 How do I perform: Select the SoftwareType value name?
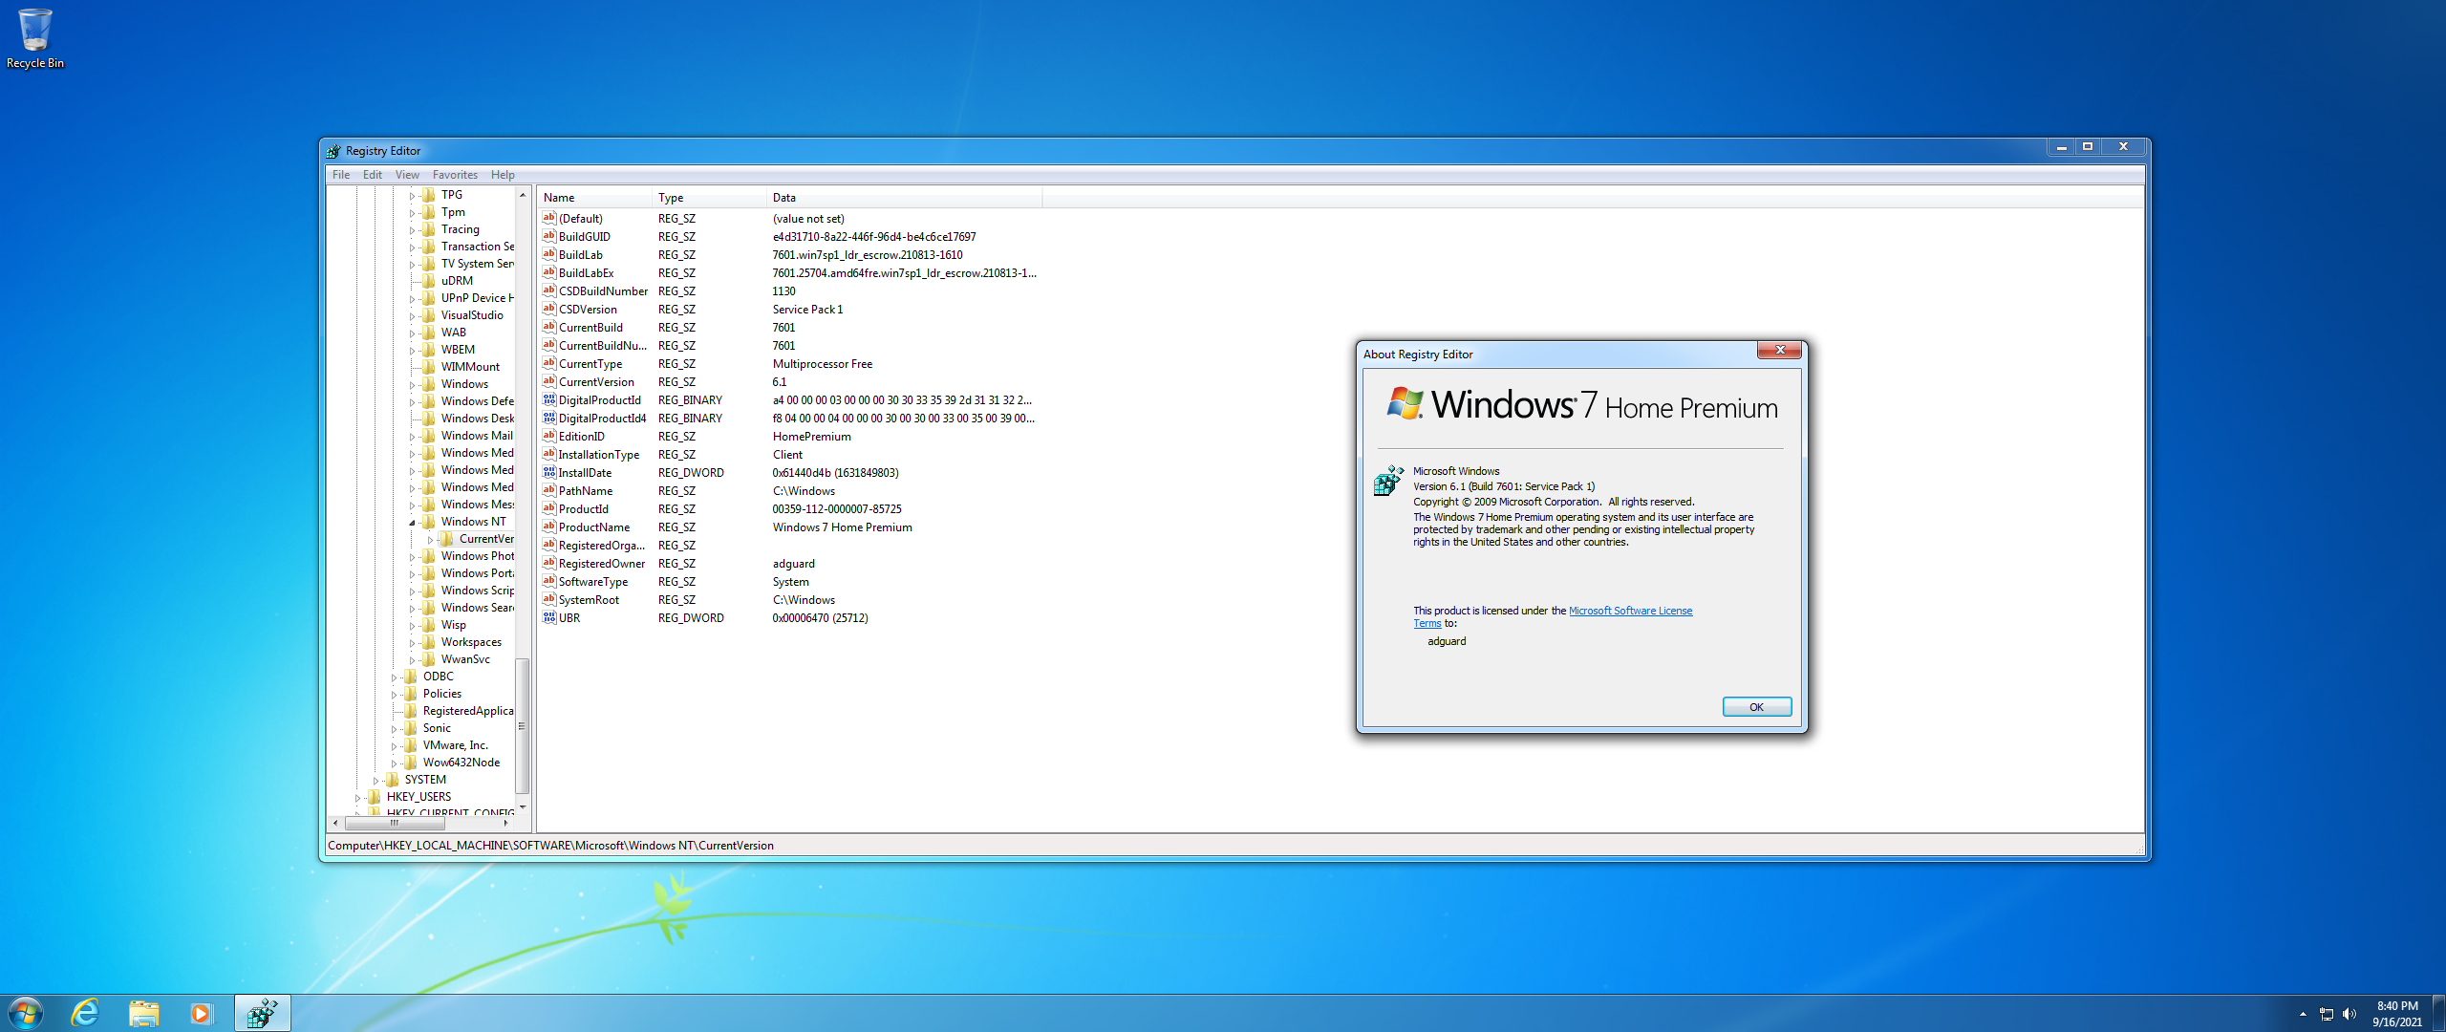[x=592, y=581]
